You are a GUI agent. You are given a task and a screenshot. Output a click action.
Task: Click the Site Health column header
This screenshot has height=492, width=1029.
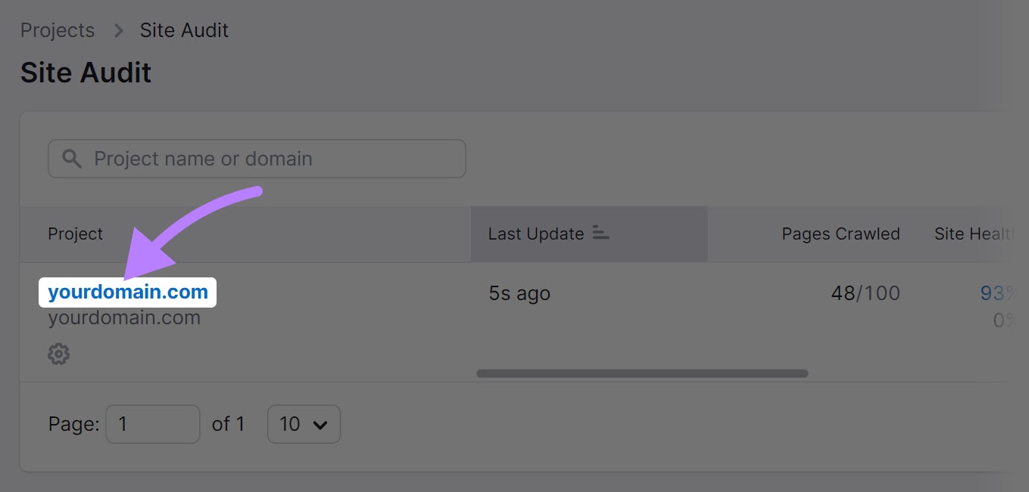(977, 234)
